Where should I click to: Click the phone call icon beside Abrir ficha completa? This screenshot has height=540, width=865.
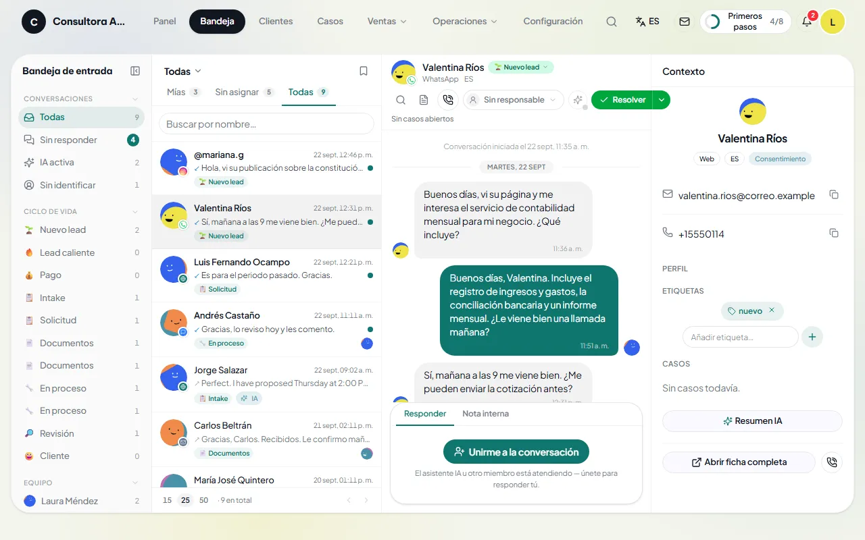(832, 462)
